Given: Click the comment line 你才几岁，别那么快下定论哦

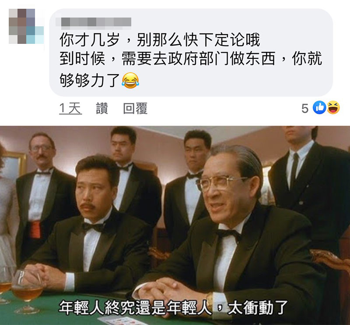Looking at the screenshot, I should (x=160, y=40).
